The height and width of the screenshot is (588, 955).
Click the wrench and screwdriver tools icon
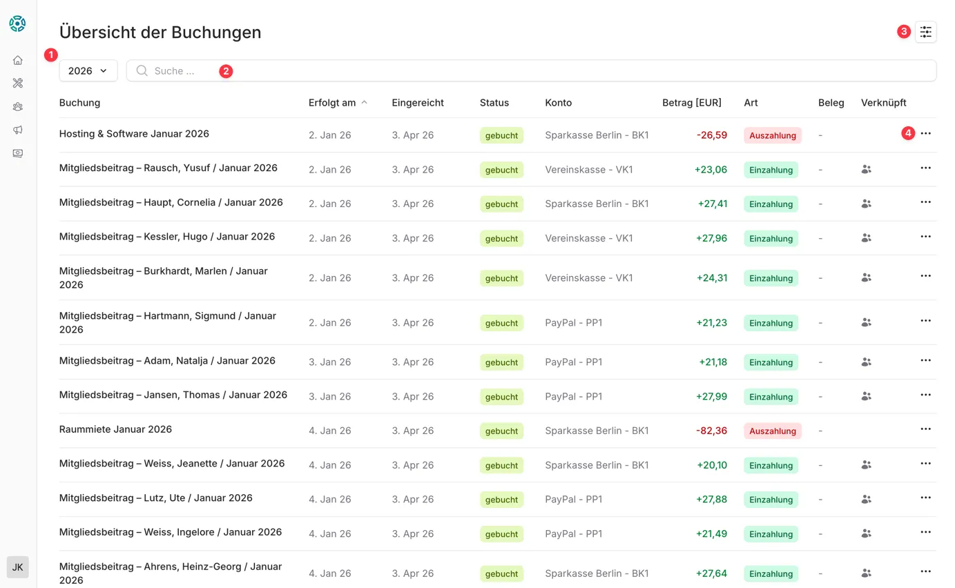pos(18,84)
